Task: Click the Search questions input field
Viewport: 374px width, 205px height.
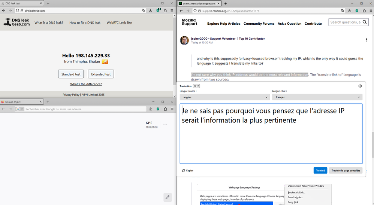Action: tap(345, 22)
